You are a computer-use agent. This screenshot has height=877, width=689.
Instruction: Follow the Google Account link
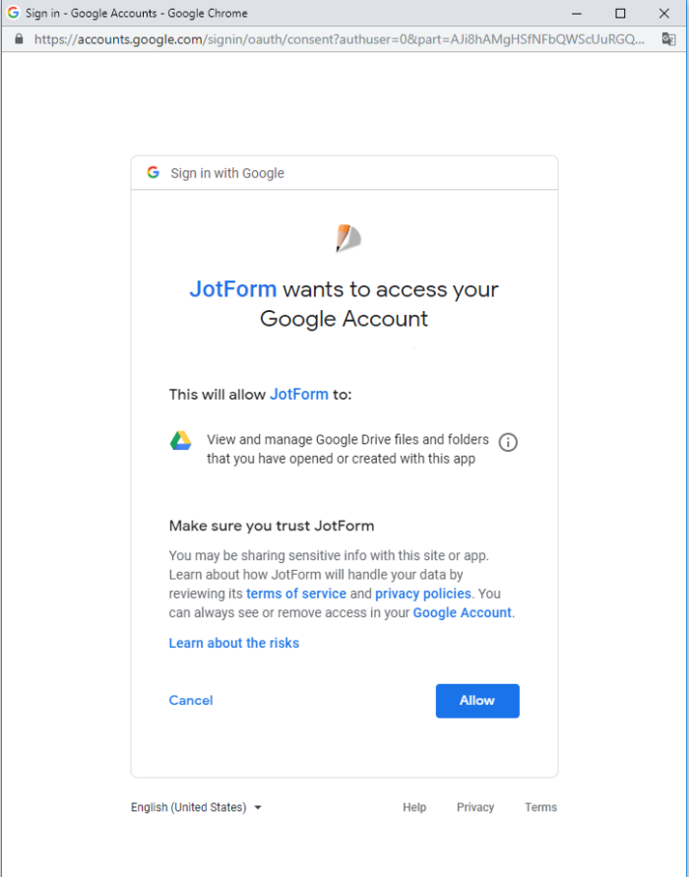[462, 612]
